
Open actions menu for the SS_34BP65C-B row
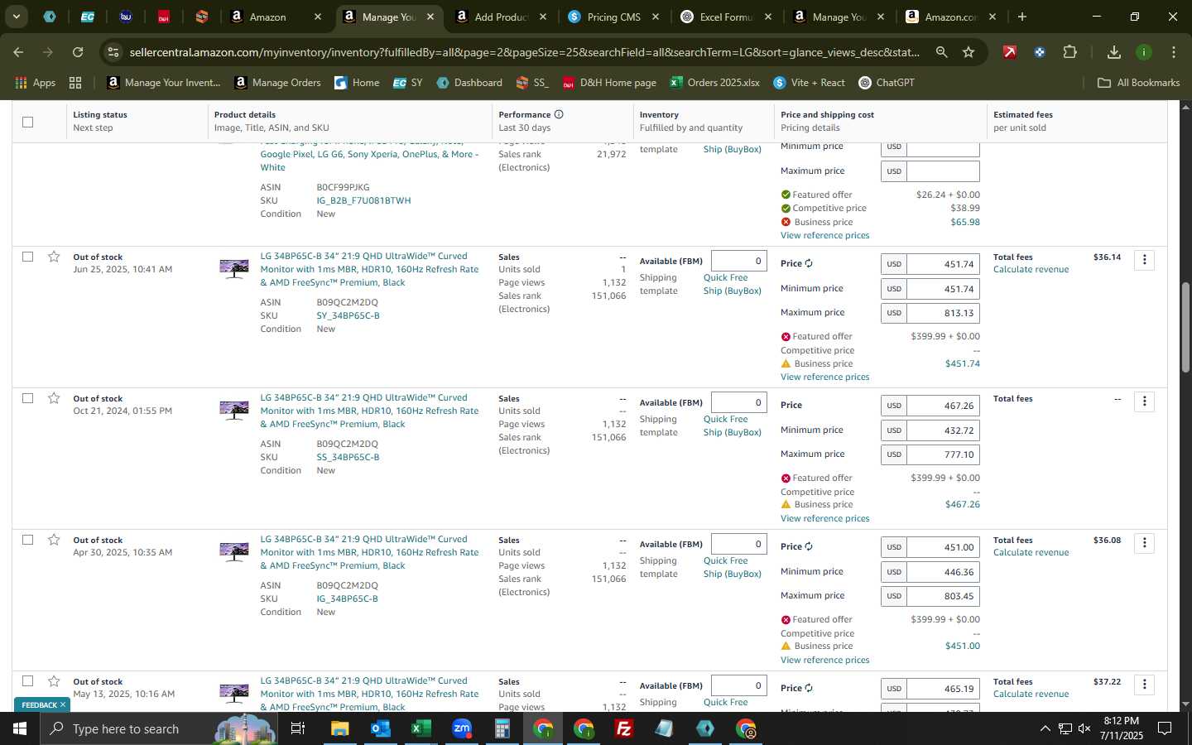coord(1144,401)
